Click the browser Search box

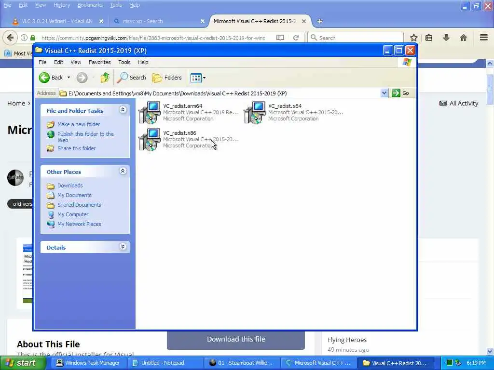point(356,38)
